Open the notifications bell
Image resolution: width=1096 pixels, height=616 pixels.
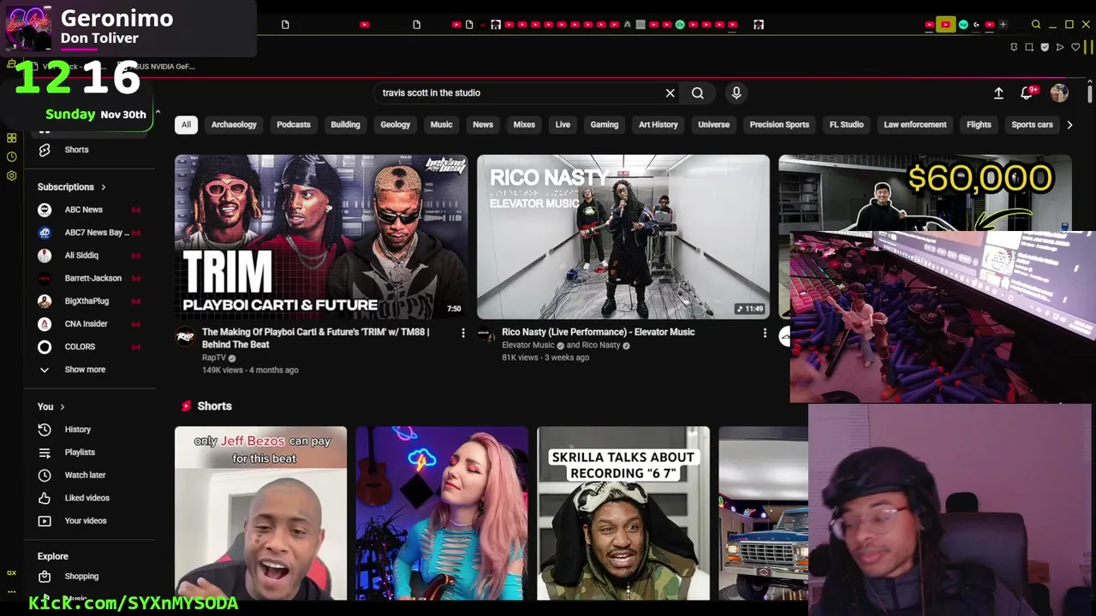click(1027, 93)
